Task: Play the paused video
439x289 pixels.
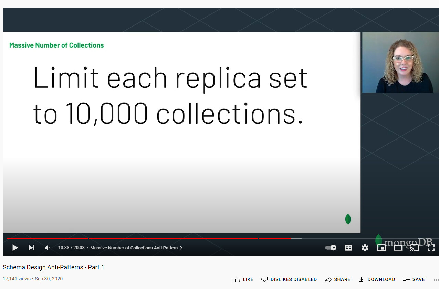Action: (x=15, y=248)
